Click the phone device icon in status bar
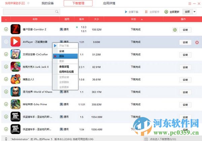The image size is (202, 141). [6, 139]
